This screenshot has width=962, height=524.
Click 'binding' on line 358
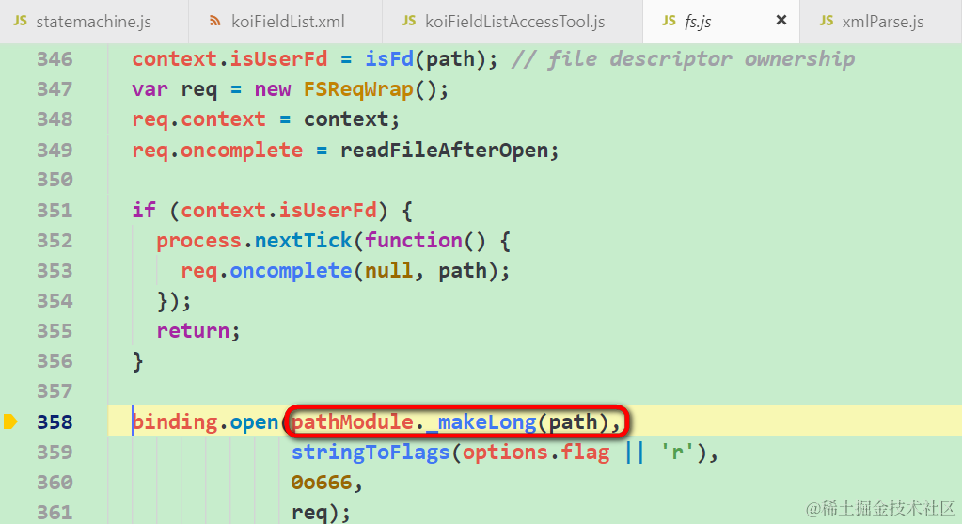click(175, 421)
